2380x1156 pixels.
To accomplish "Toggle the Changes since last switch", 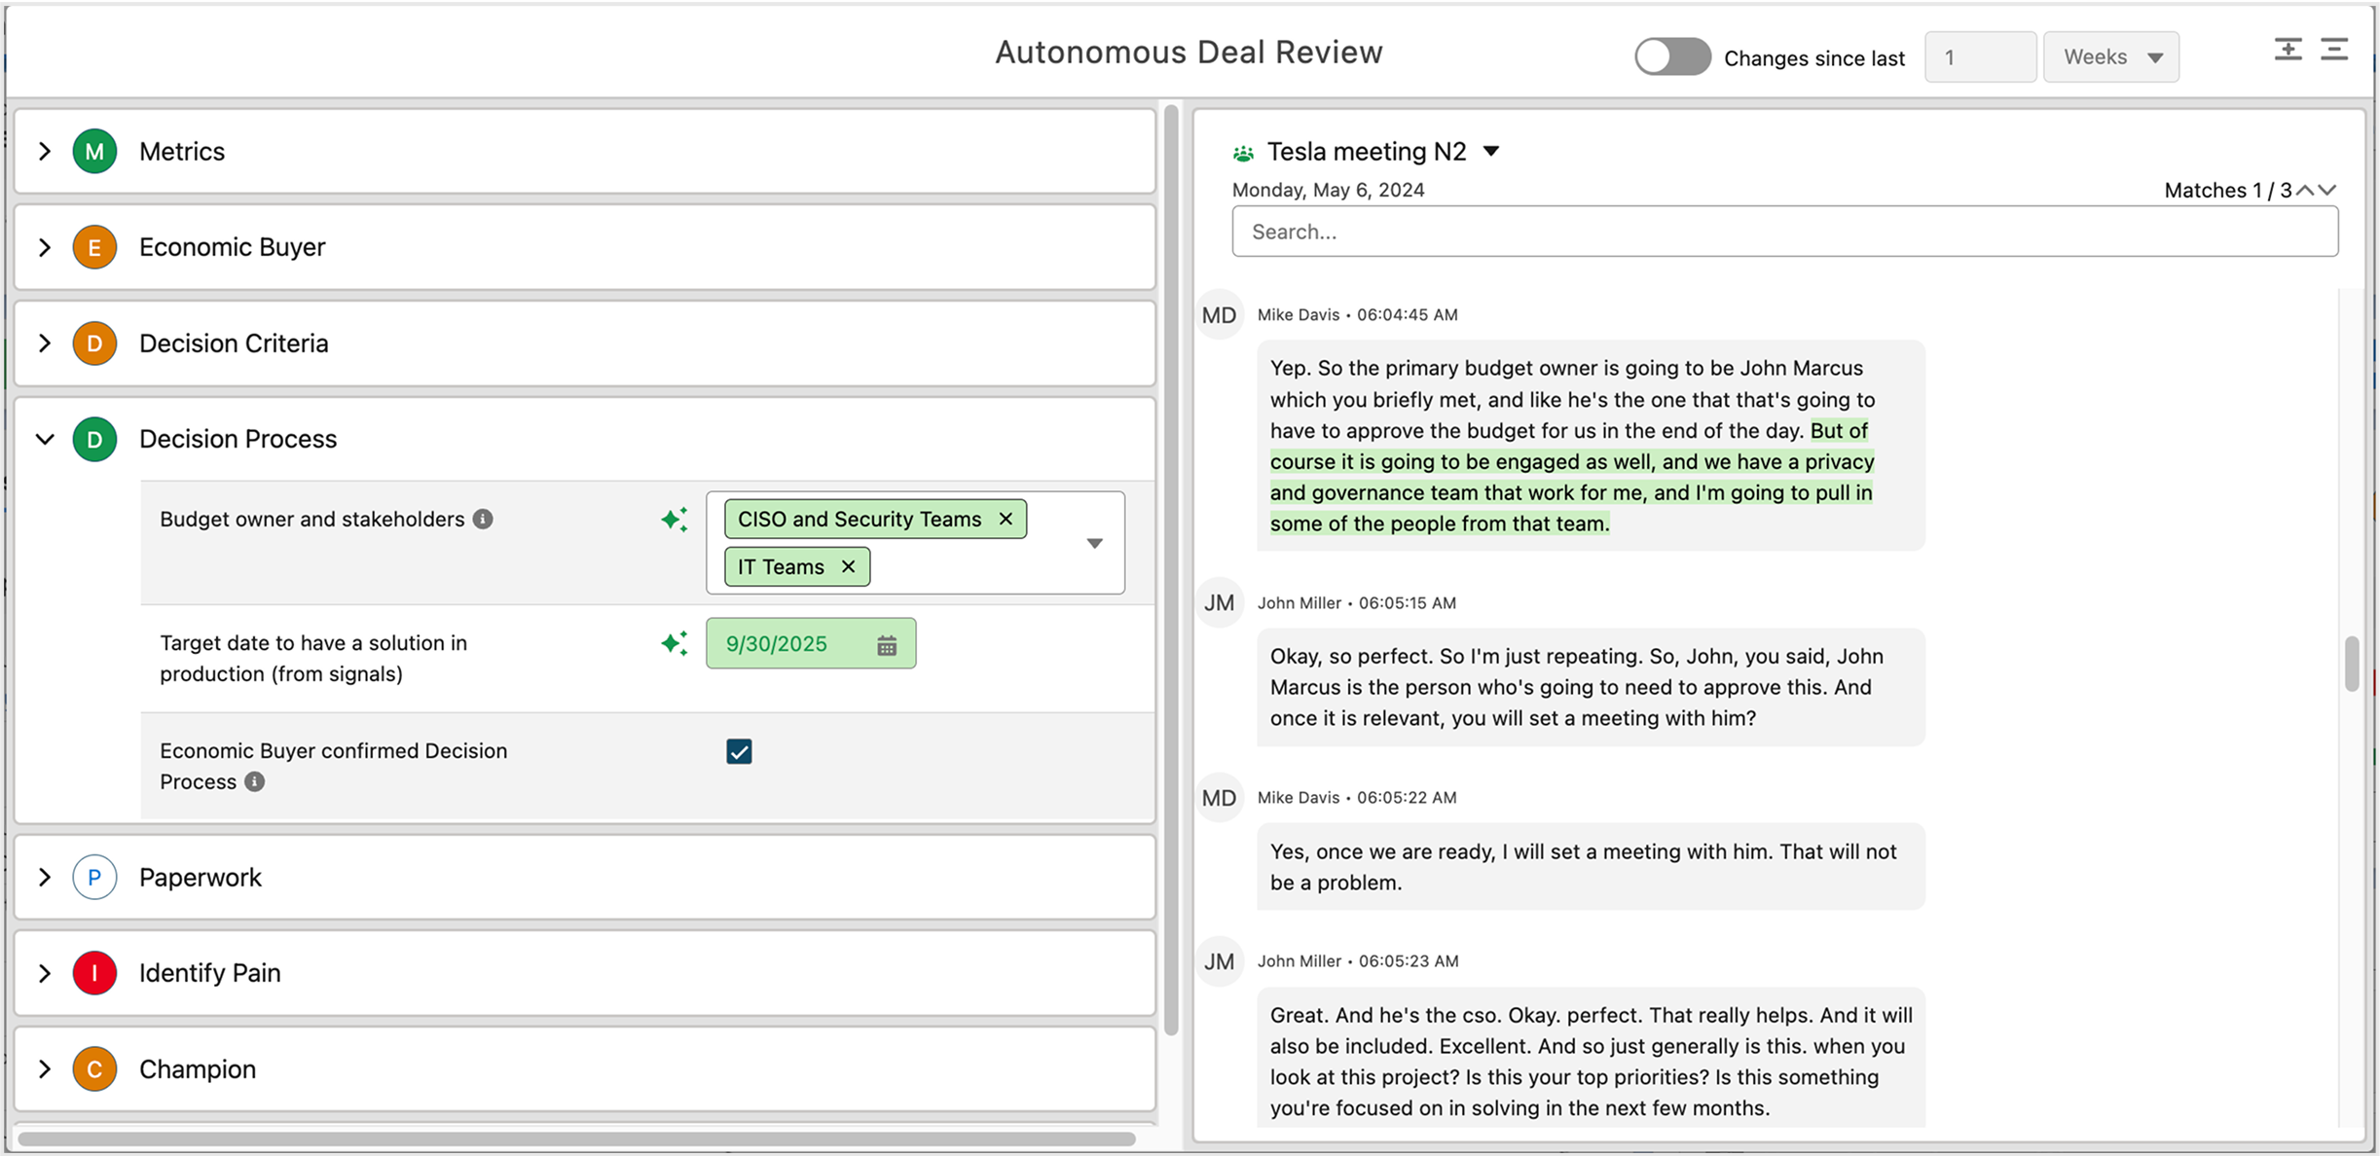I will coord(1672,56).
